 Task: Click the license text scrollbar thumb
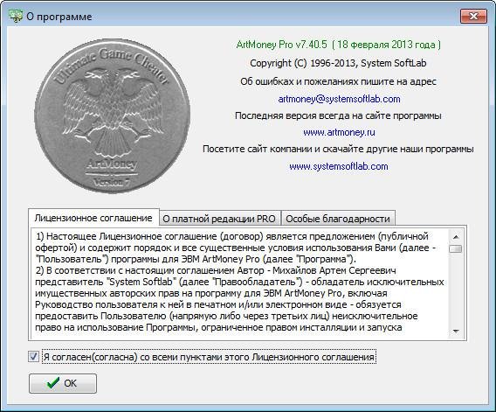(x=456, y=248)
